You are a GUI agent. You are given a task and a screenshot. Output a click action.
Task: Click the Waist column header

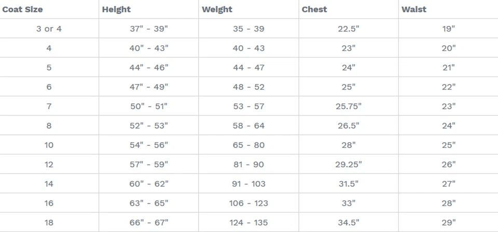pyautogui.click(x=413, y=9)
